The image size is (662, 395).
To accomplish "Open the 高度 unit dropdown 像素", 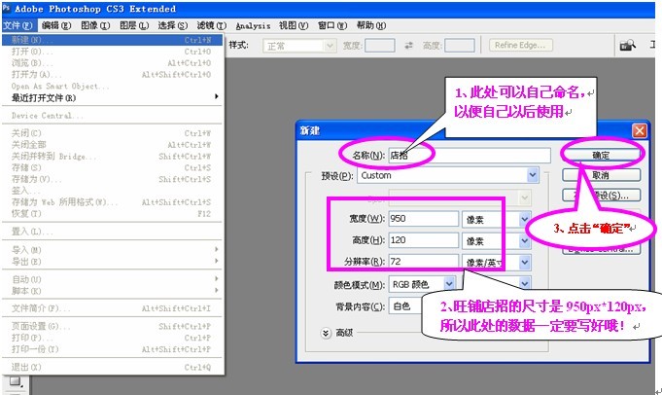I will (x=496, y=241).
